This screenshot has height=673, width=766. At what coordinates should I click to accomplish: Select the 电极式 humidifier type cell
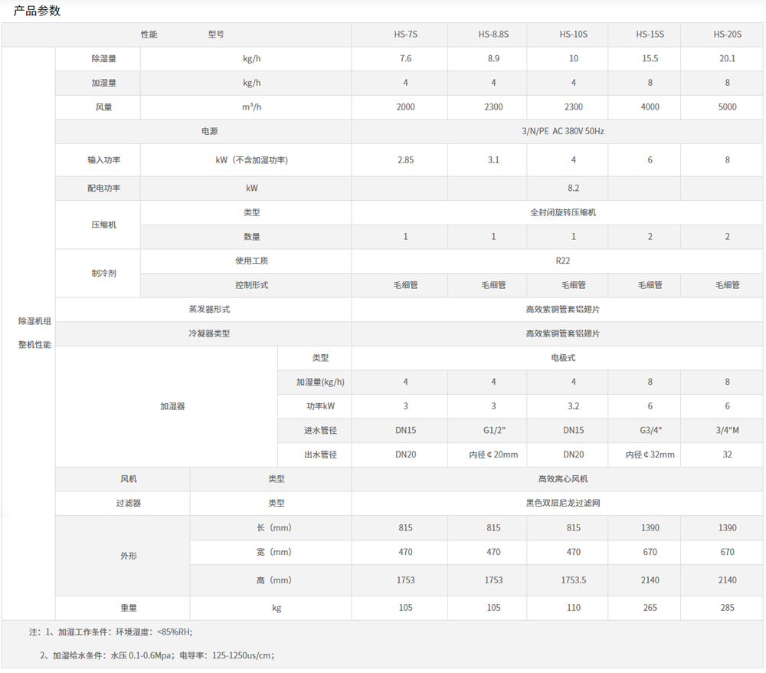click(x=562, y=358)
